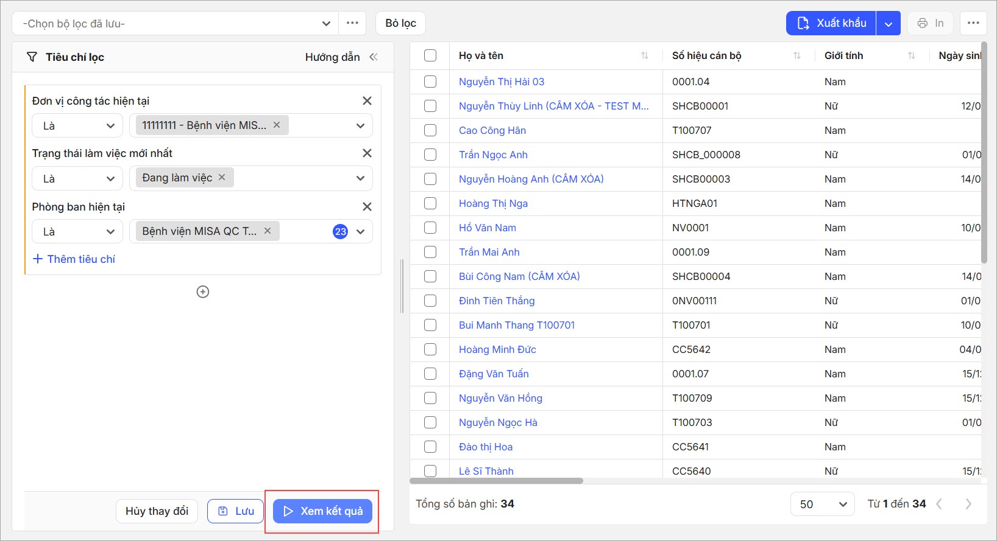The width and height of the screenshot is (997, 541).
Task: Open employee record Trần Ngọc Anh
Action: pyautogui.click(x=493, y=155)
